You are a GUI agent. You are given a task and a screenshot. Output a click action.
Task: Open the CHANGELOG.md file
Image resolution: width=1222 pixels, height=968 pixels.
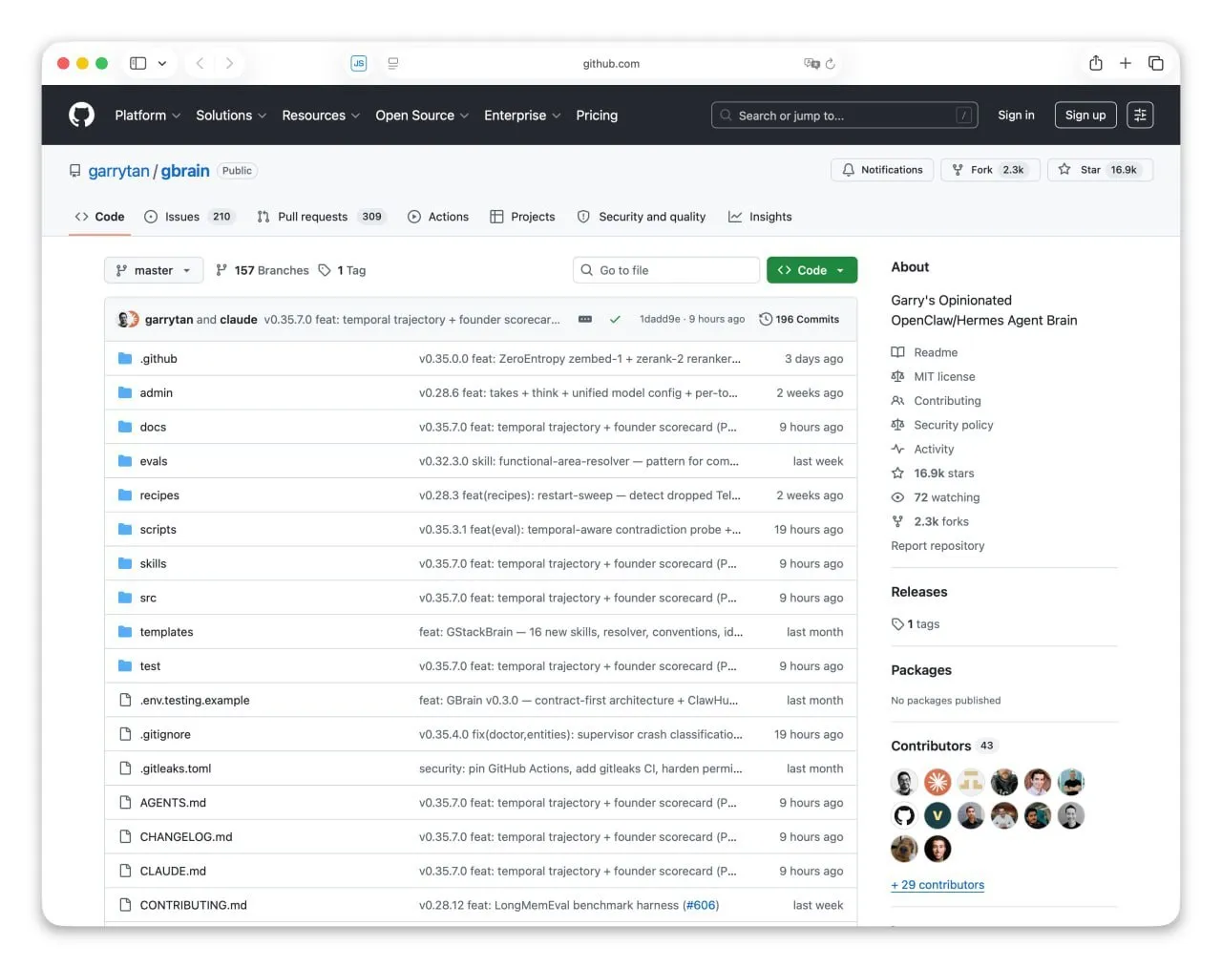click(x=186, y=837)
